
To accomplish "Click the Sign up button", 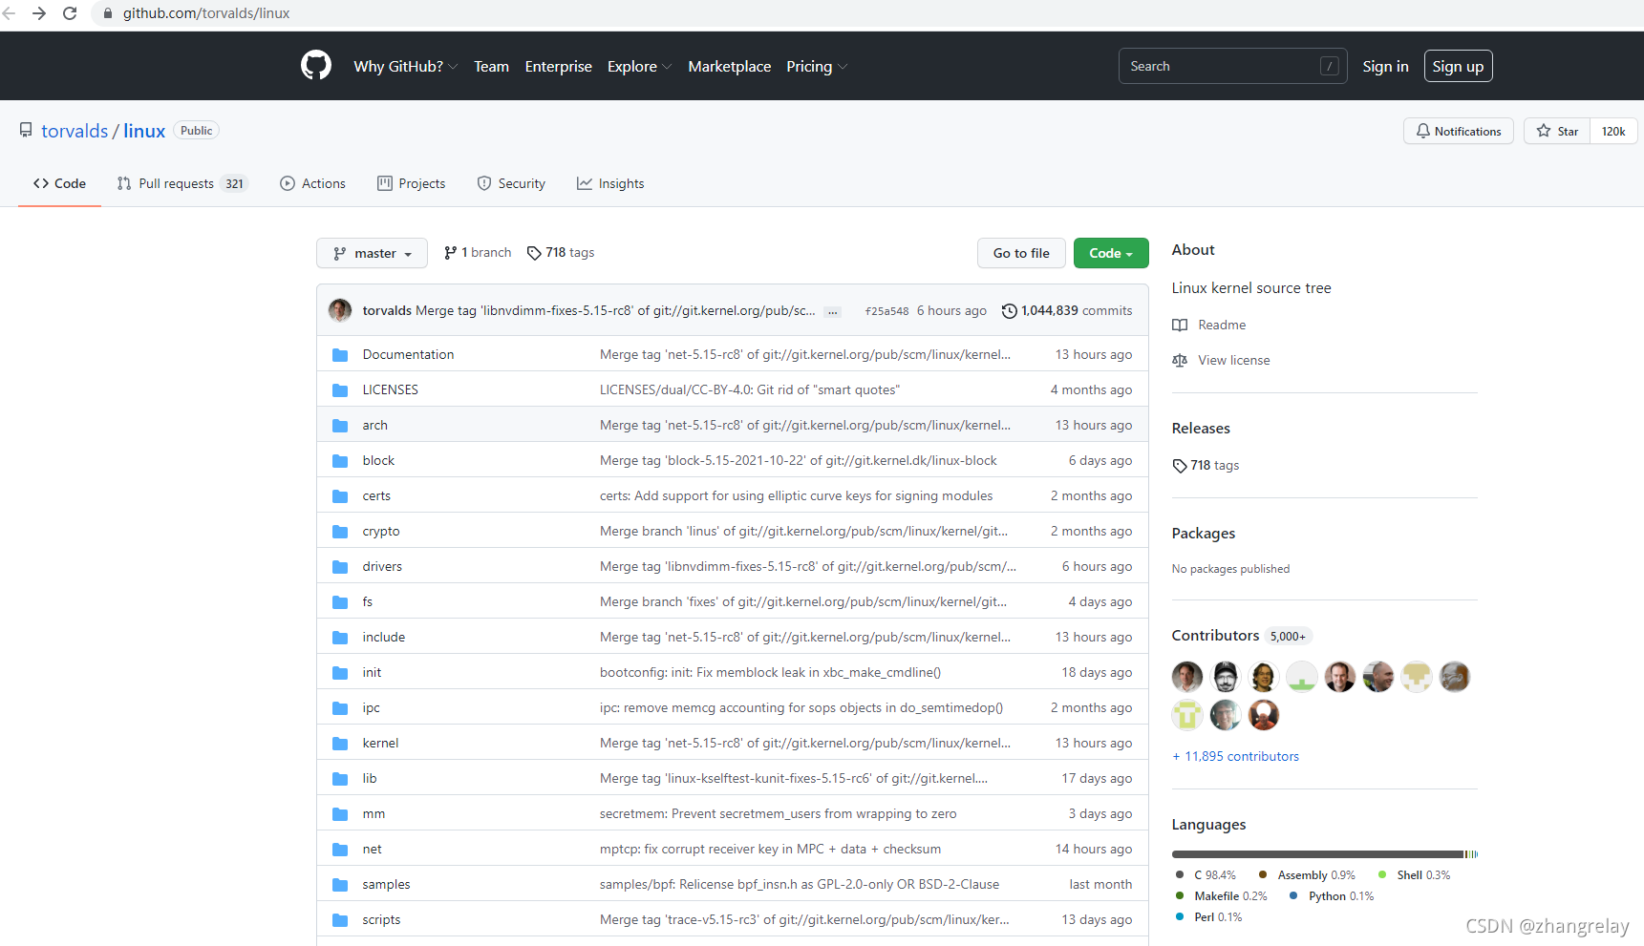I will (x=1458, y=66).
